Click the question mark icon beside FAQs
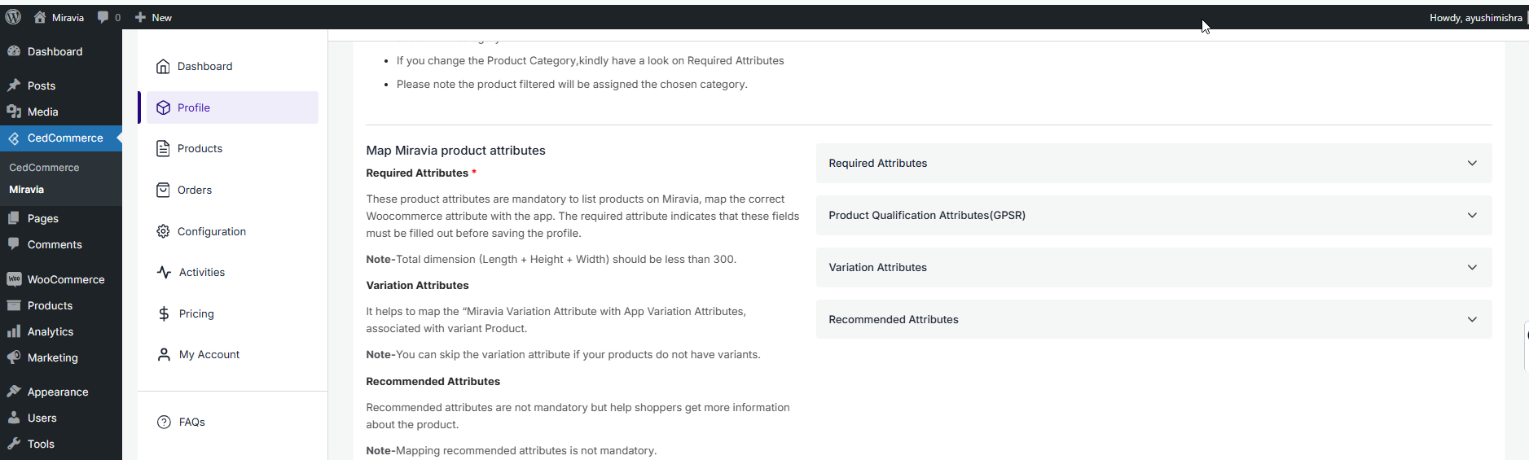The width and height of the screenshot is (1529, 460). click(x=164, y=422)
